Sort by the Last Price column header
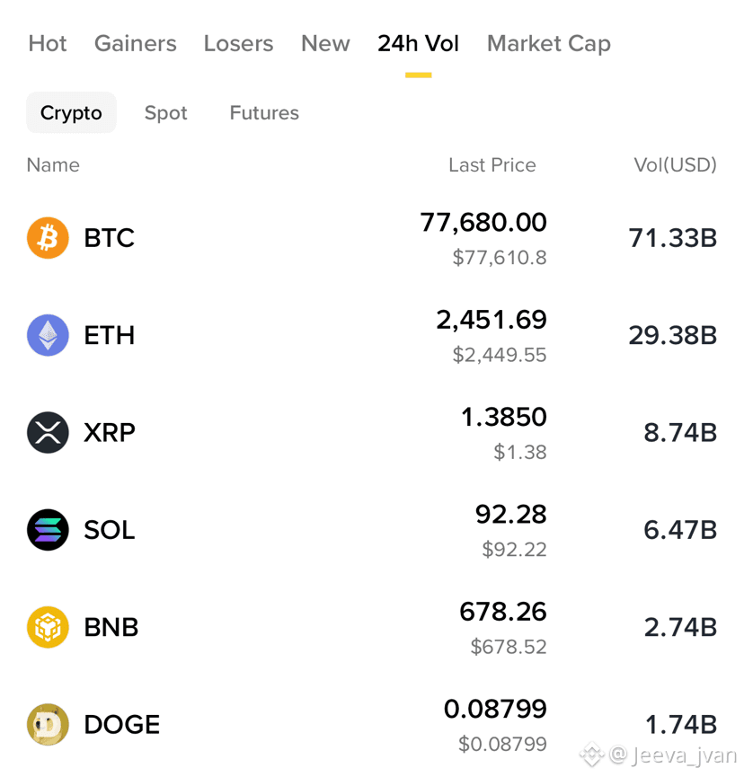This screenshot has height=777, width=744. (x=492, y=165)
